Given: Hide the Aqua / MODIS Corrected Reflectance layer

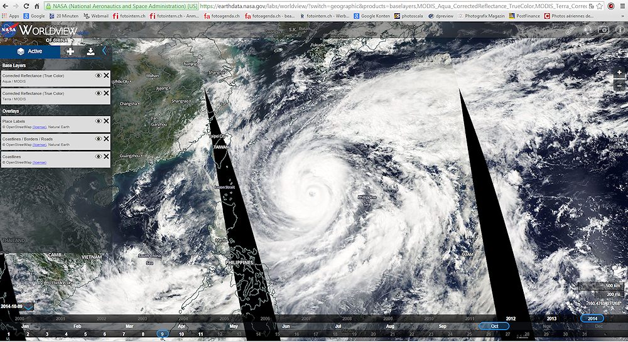Looking at the screenshot, I should (97, 75).
